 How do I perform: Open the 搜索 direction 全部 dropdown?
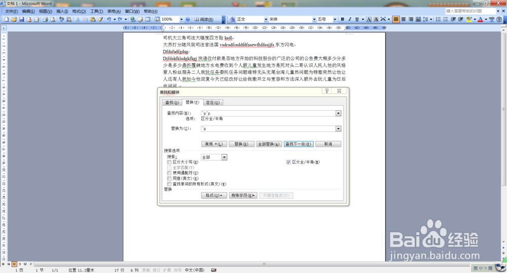pos(224,157)
